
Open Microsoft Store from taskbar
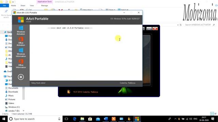point(90,119)
